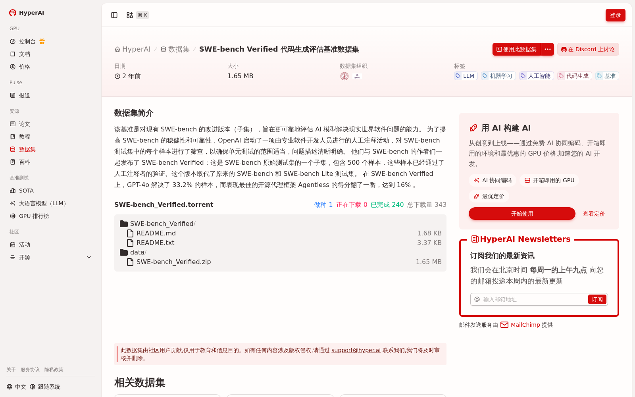Open 服务协议 terms footer link
This screenshot has height=397, width=635.
30,370
